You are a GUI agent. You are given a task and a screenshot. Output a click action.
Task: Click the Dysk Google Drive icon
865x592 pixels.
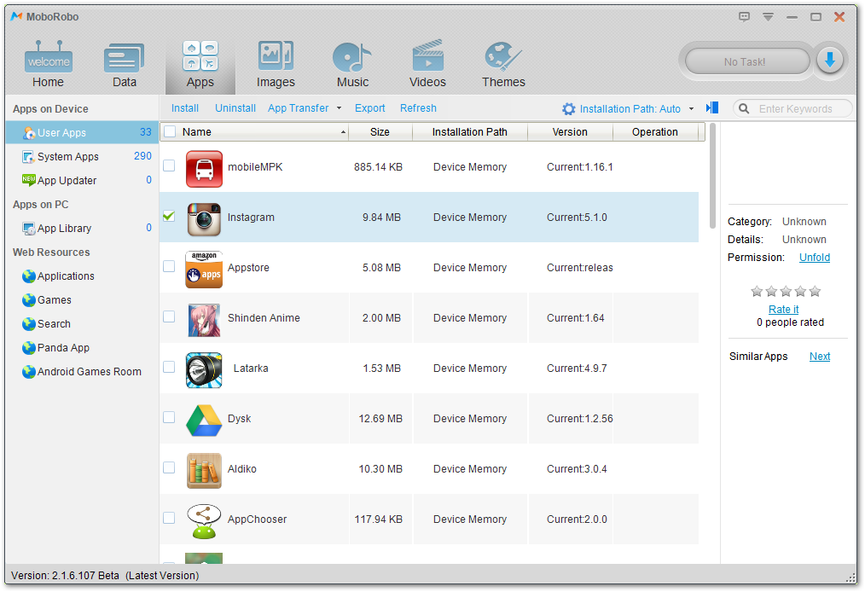(x=204, y=421)
